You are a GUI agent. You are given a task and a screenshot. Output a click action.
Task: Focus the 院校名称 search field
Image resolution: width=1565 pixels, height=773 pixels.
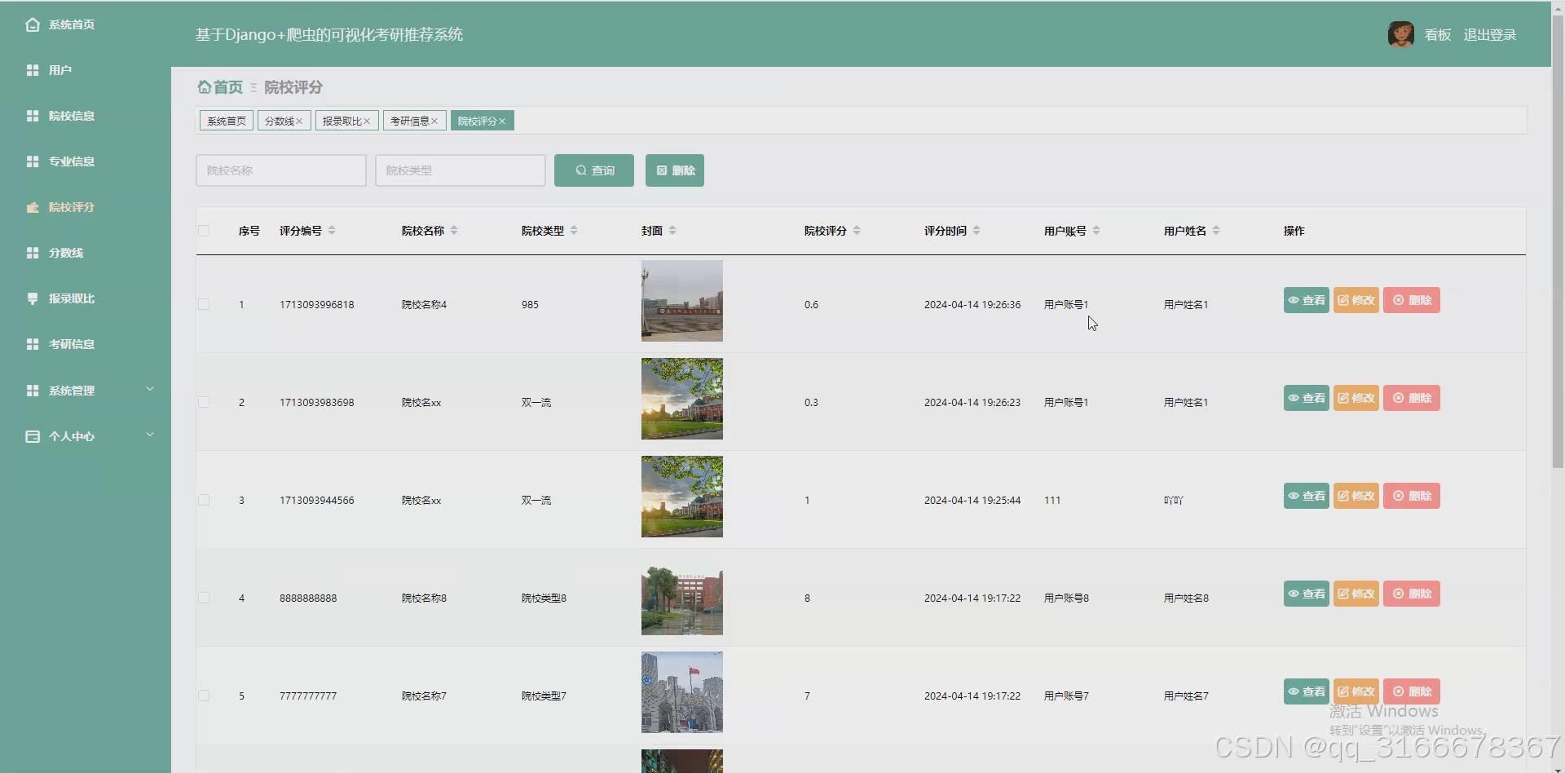(x=281, y=170)
